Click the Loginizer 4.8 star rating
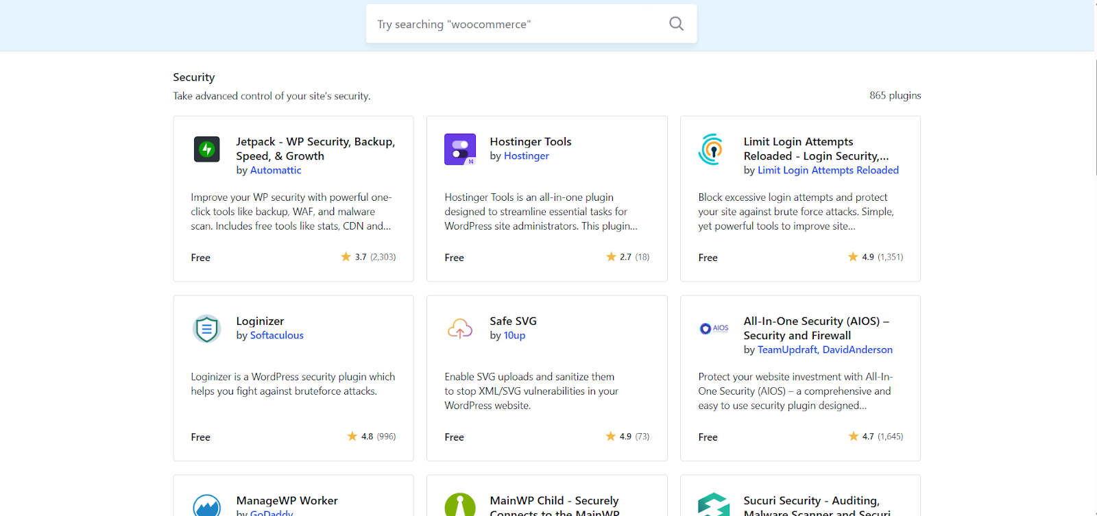This screenshot has height=516, width=1097. pyautogui.click(x=372, y=437)
